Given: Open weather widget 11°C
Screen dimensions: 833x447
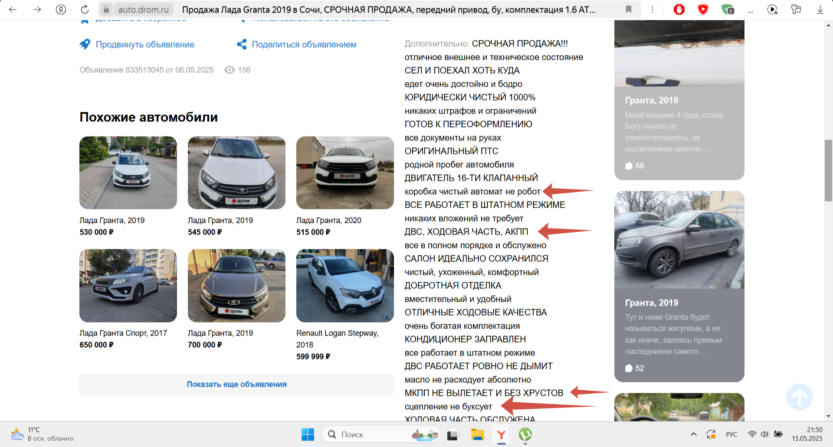Looking at the screenshot, I should point(42,434).
